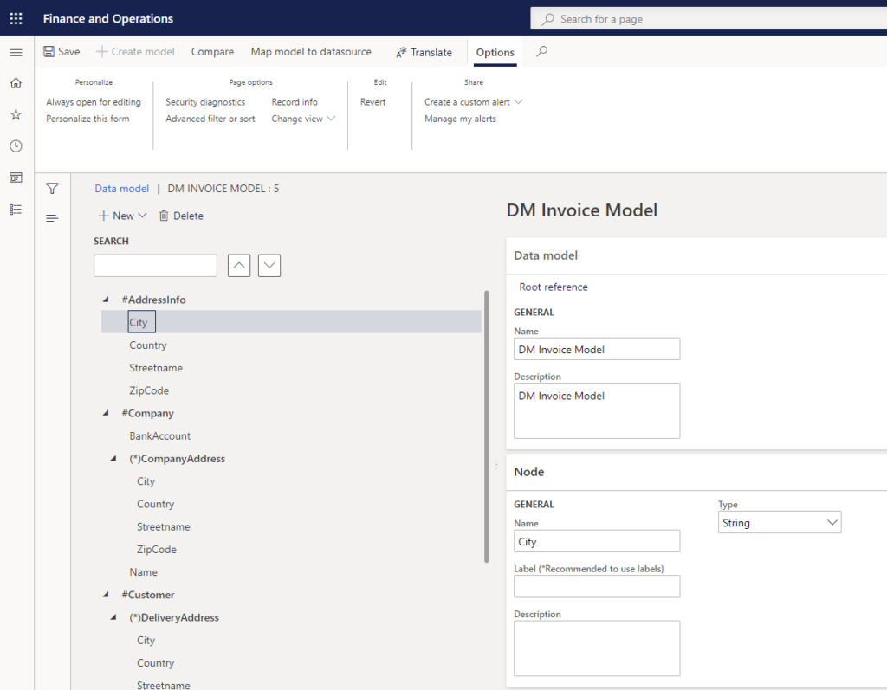This screenshot has height=690, width=887.
Task: Switch to the Options tab
Action: [495, 52]
